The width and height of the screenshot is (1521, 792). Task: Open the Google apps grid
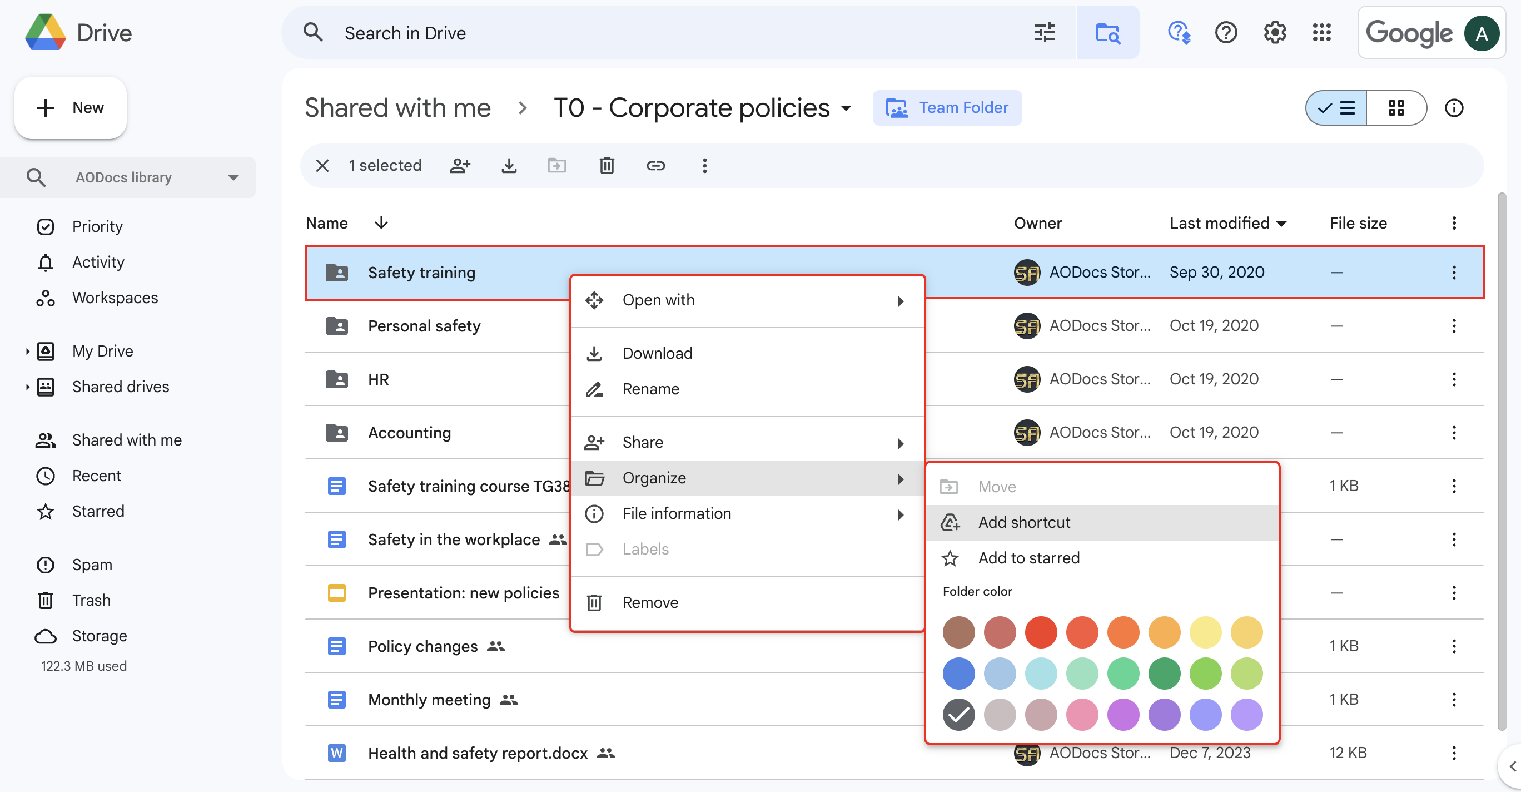pos(1322,32)
